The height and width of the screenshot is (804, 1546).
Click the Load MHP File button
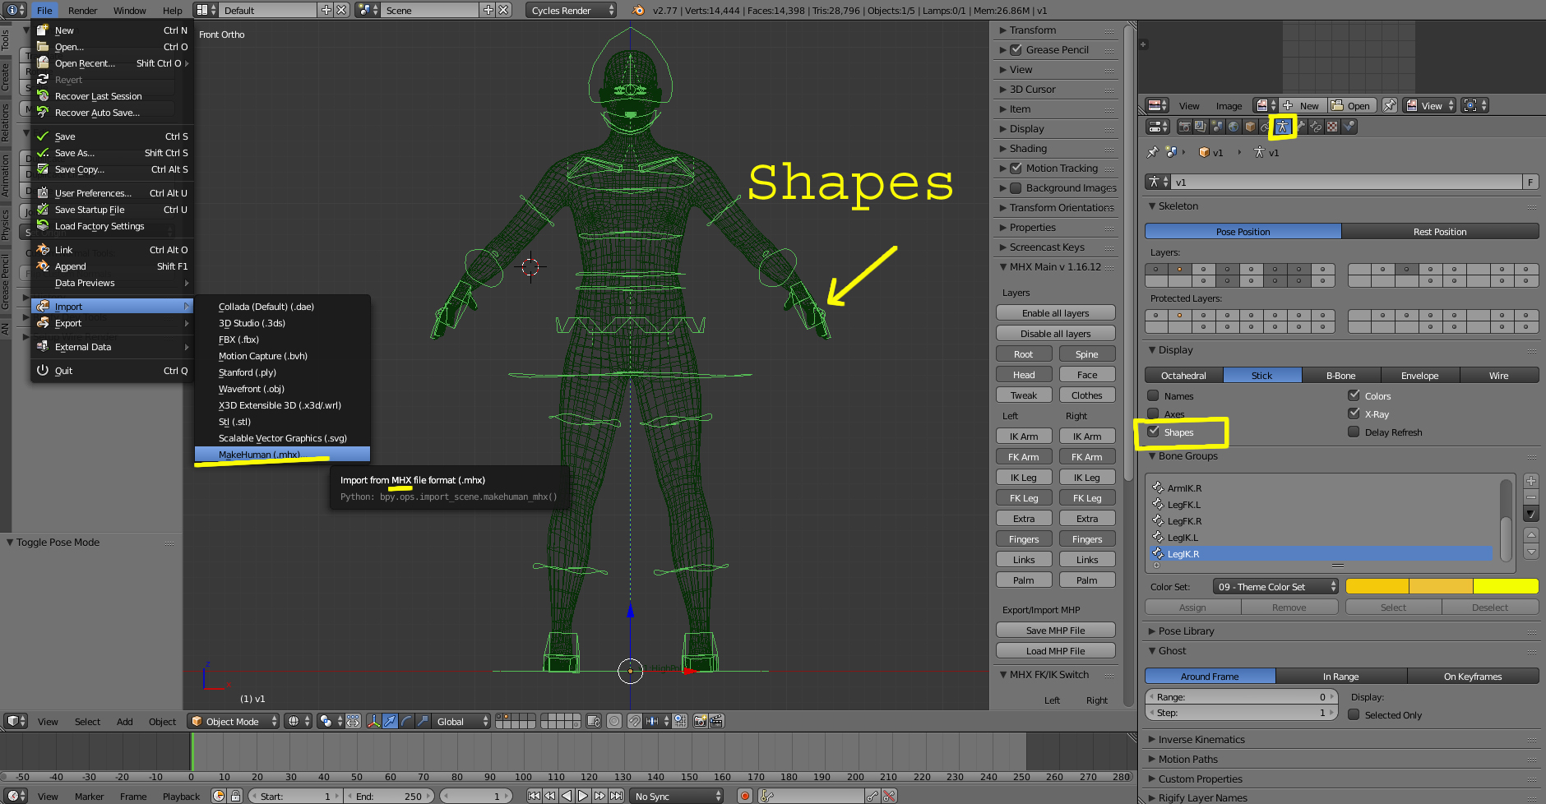click(1055, 650)
